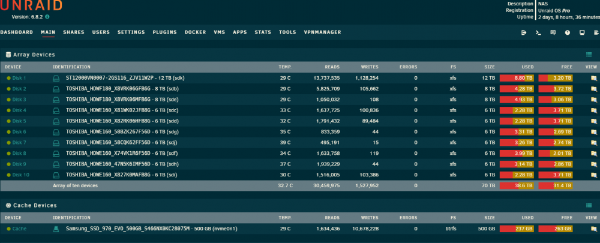
Task: Open the Docker tab
Action: coord(195,32)
